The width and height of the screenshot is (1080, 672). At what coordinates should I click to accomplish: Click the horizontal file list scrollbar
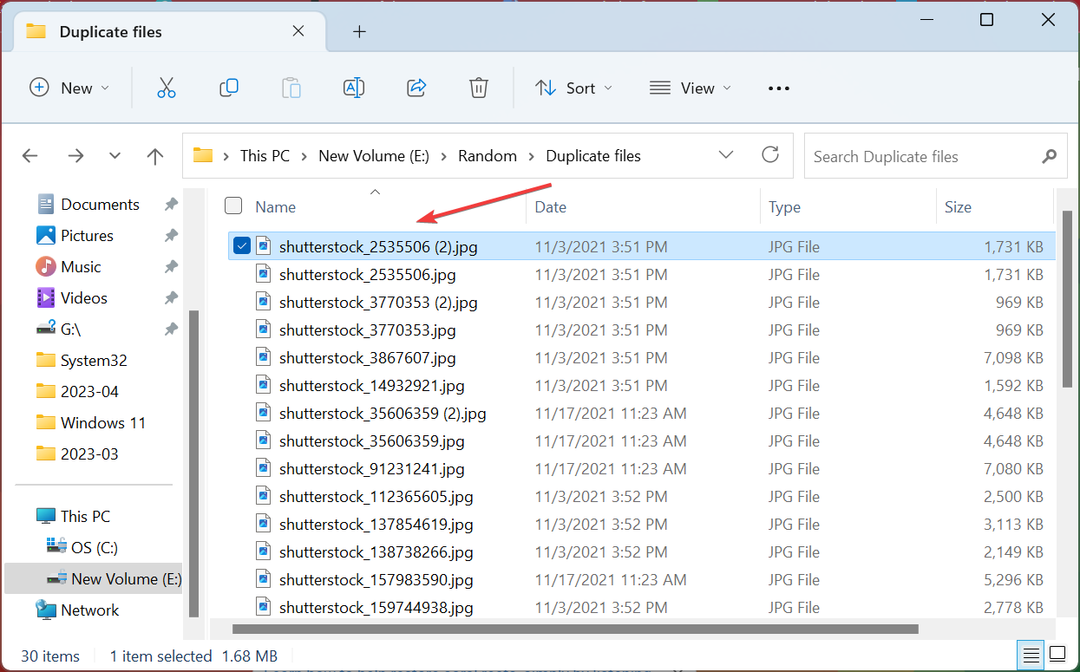(574, 629)
